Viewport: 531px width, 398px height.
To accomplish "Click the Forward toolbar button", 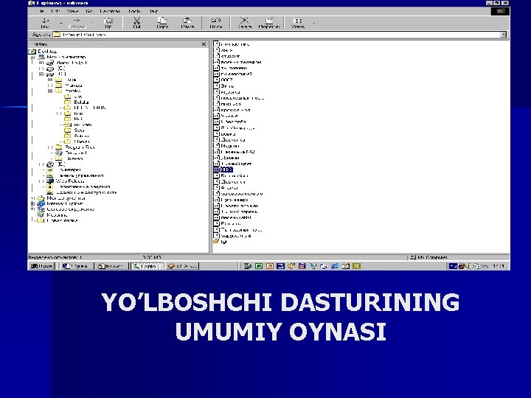I will [x=77, y=23].
